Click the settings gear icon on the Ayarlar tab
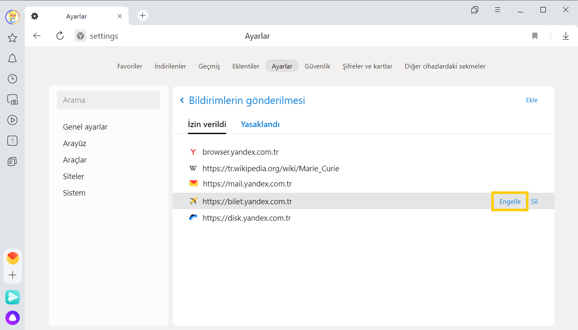578x330 pixels. (35, 16)
